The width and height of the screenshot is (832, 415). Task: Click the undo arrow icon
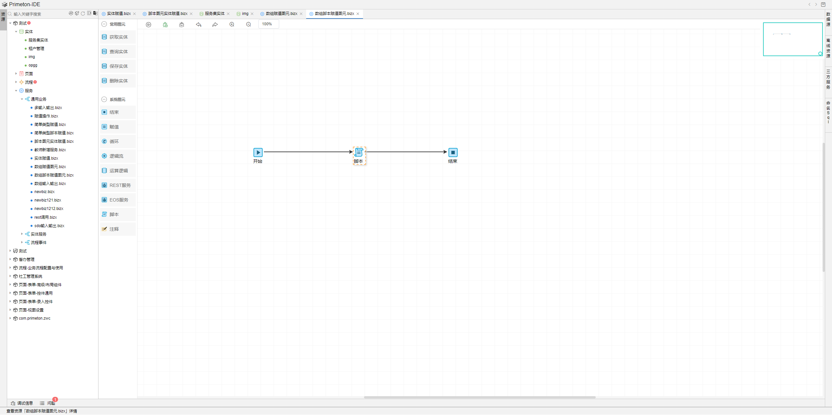coord(199,25)
